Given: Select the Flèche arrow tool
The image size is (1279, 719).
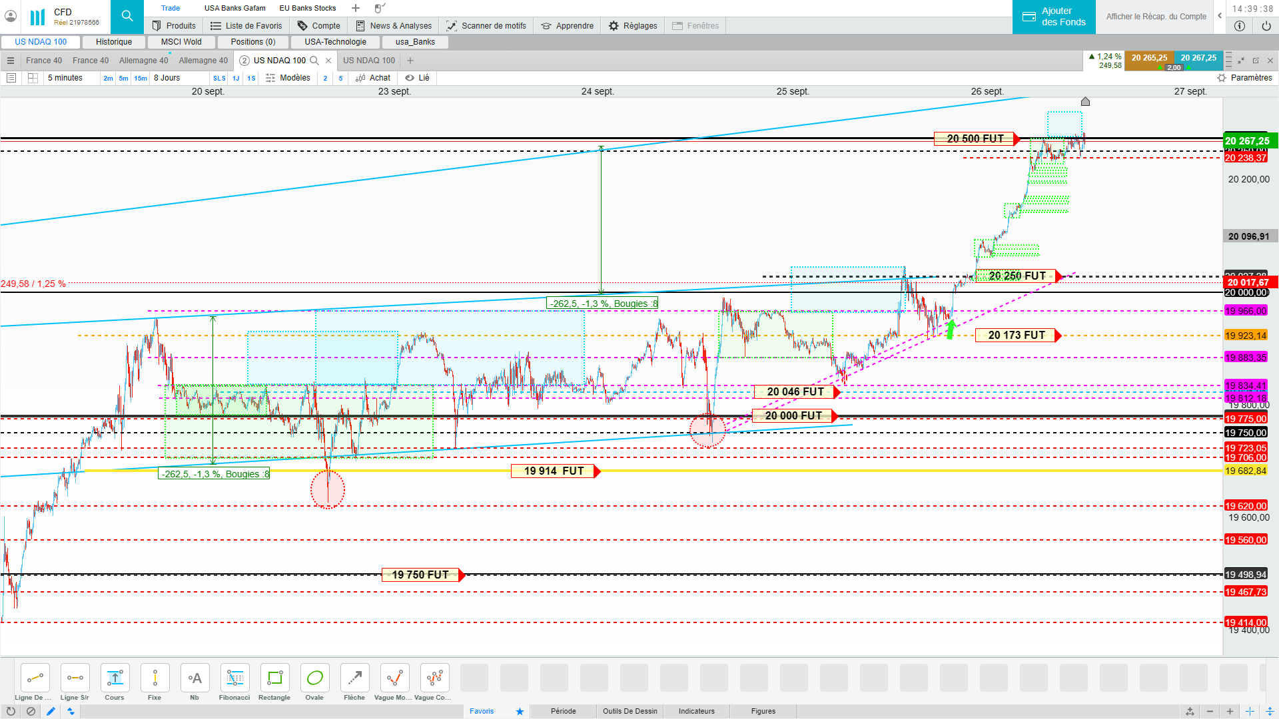Looking at the screenshot, I should [354, 678].
